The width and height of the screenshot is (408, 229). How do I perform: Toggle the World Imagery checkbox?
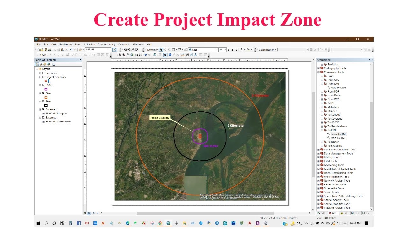tap(47, 114)
